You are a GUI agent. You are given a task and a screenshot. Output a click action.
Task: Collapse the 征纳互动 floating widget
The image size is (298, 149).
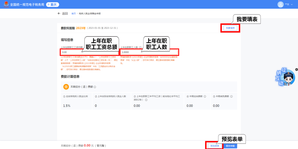pyautogui.click(x=296, y=69)
